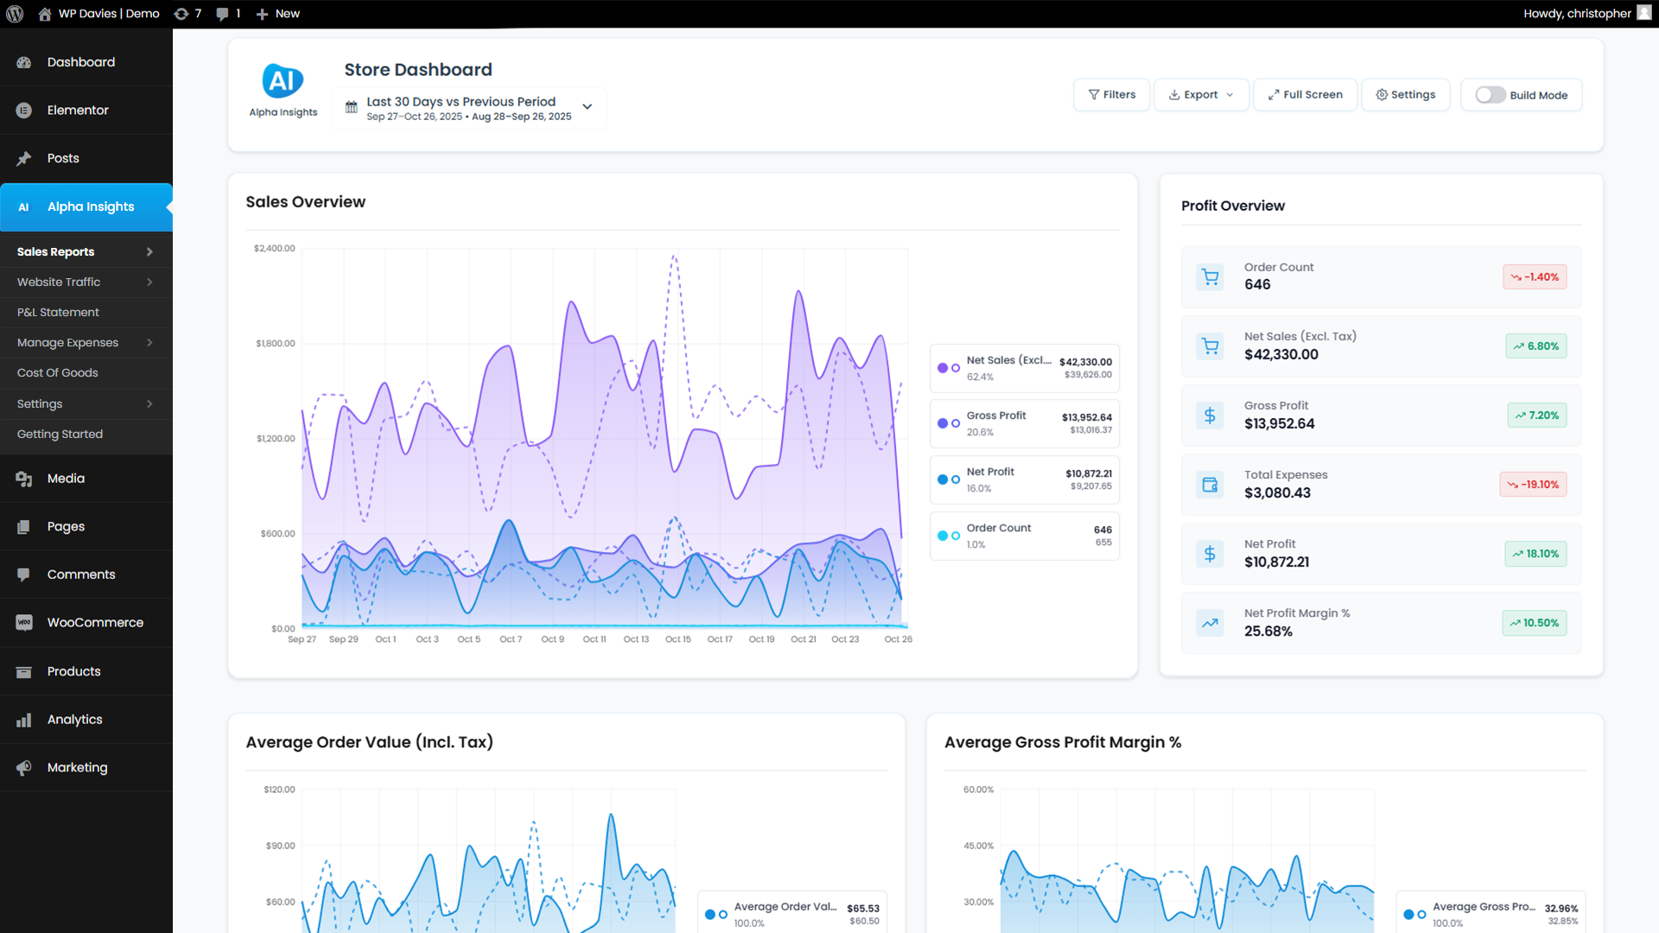
Task: Click Gross Profit legend color dot
Action: [943, 423]
